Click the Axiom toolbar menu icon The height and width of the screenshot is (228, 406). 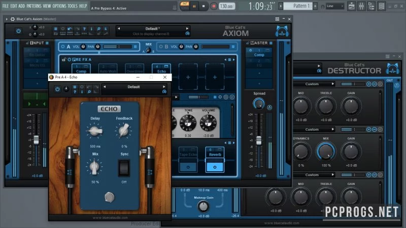pyautogui.click(x=56, y=28)
